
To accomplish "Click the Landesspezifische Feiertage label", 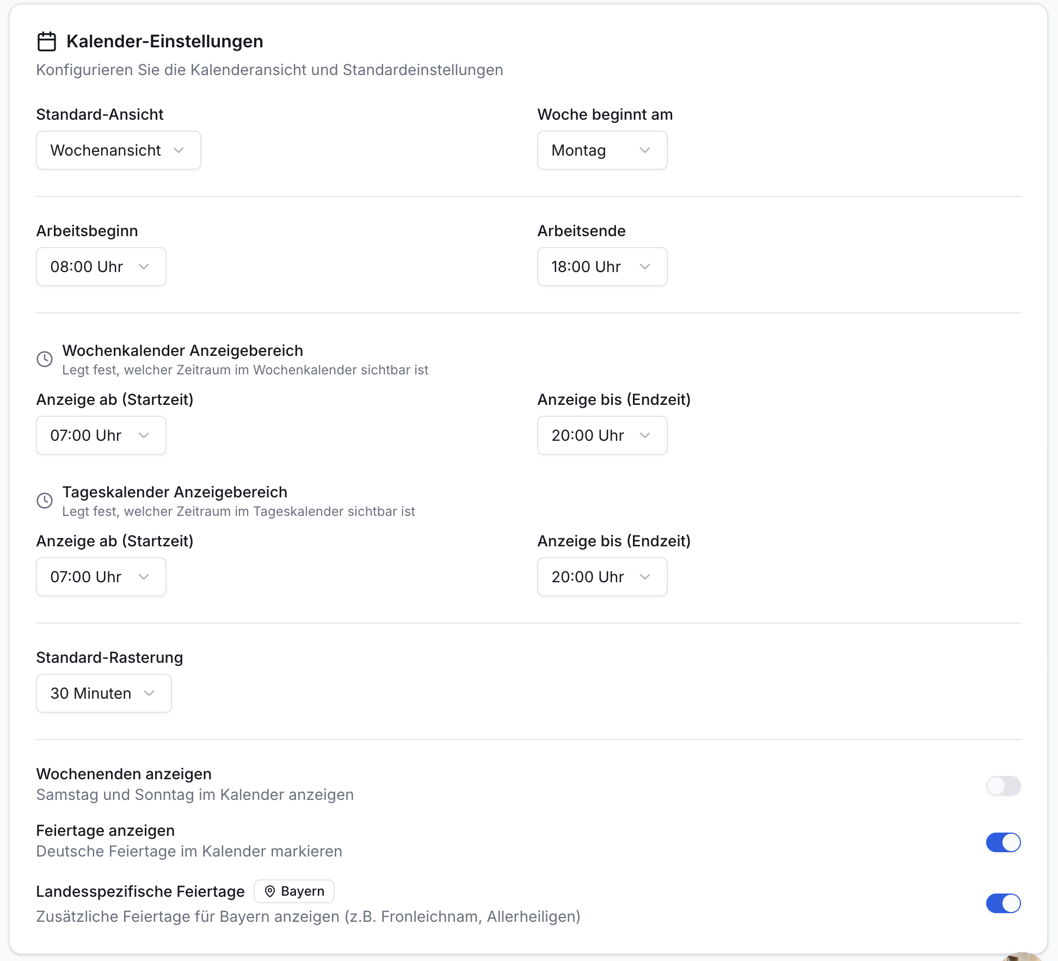I will pos(140,891).
